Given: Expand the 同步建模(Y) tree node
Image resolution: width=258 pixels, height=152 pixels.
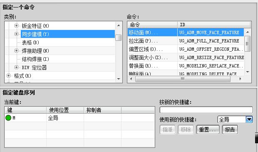Looking at the screenshot, I should click(16, 34).
